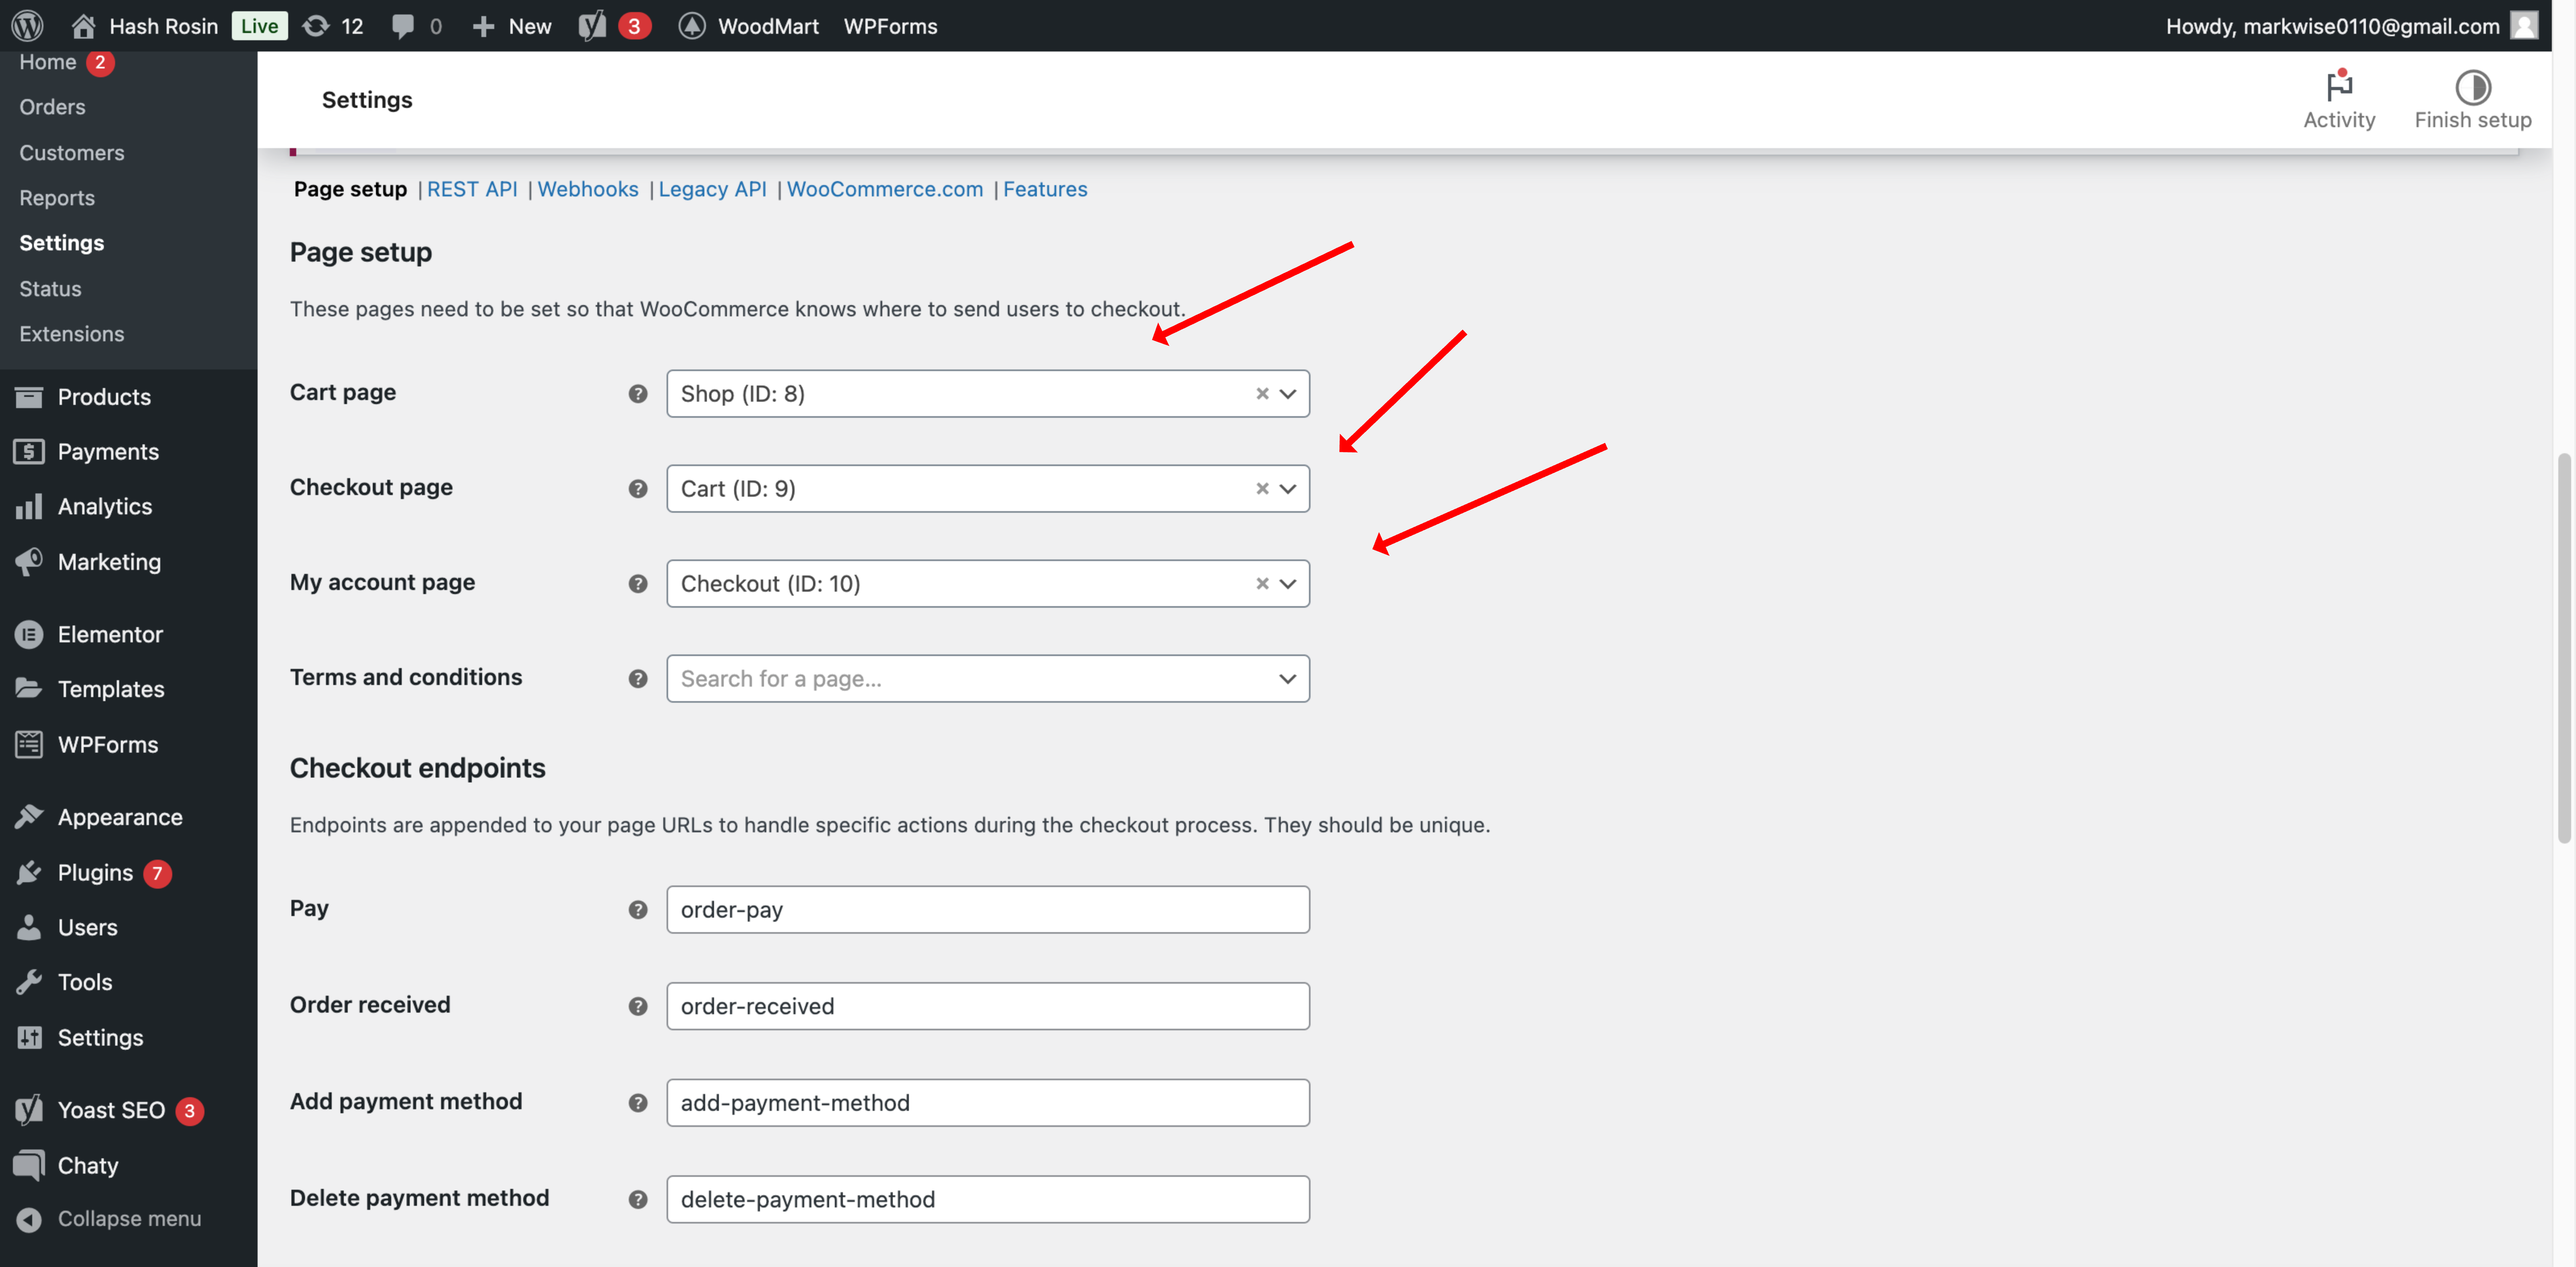Viewport: 2576px width, 1267px height.
Task: Click the help icon for Cart page
Action: point(638,394)
